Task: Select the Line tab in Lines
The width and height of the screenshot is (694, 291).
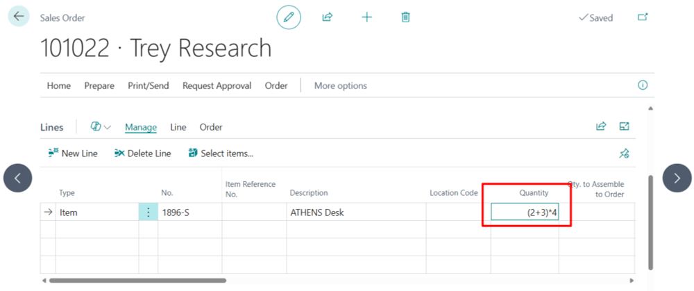Action: (178, 128)
